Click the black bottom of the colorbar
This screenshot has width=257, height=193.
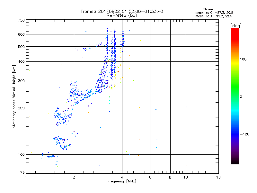235,162
